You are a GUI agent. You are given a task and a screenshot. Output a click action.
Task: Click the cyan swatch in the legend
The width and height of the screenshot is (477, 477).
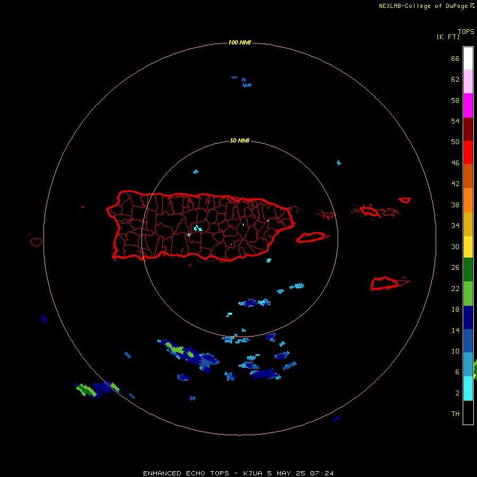468,388
